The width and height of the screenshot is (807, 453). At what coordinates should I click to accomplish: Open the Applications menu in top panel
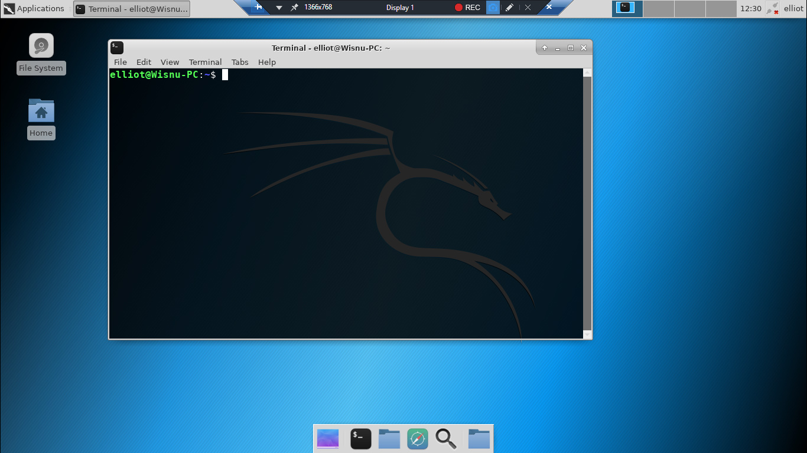(34, 8)
